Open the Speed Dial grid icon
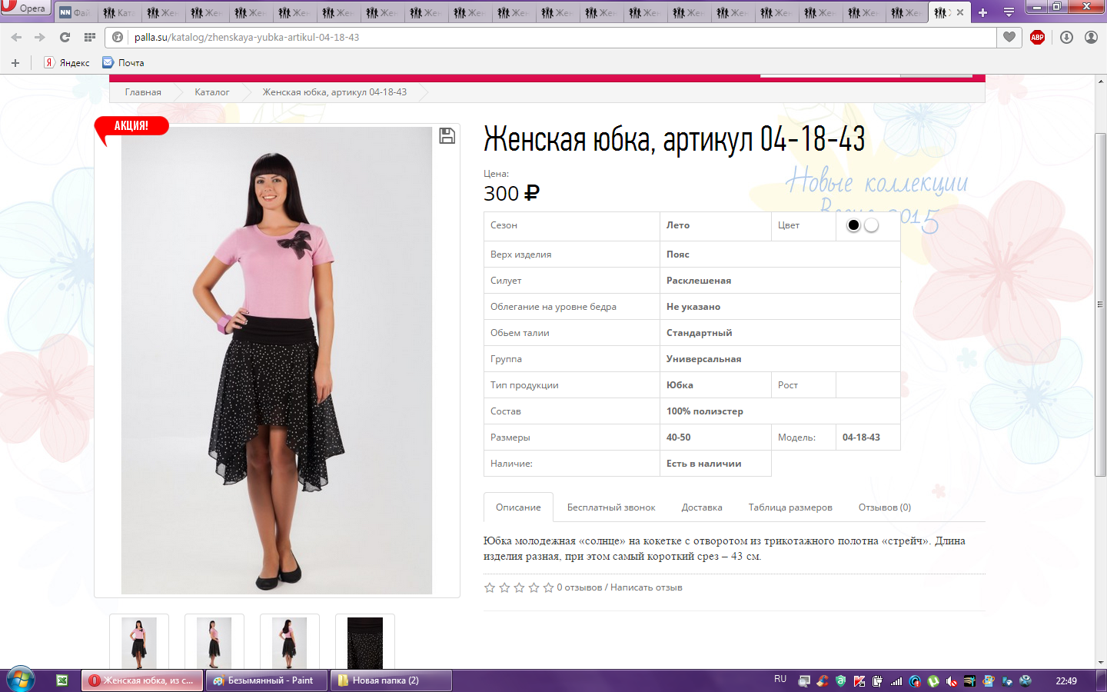 click(x=90, y=37)
